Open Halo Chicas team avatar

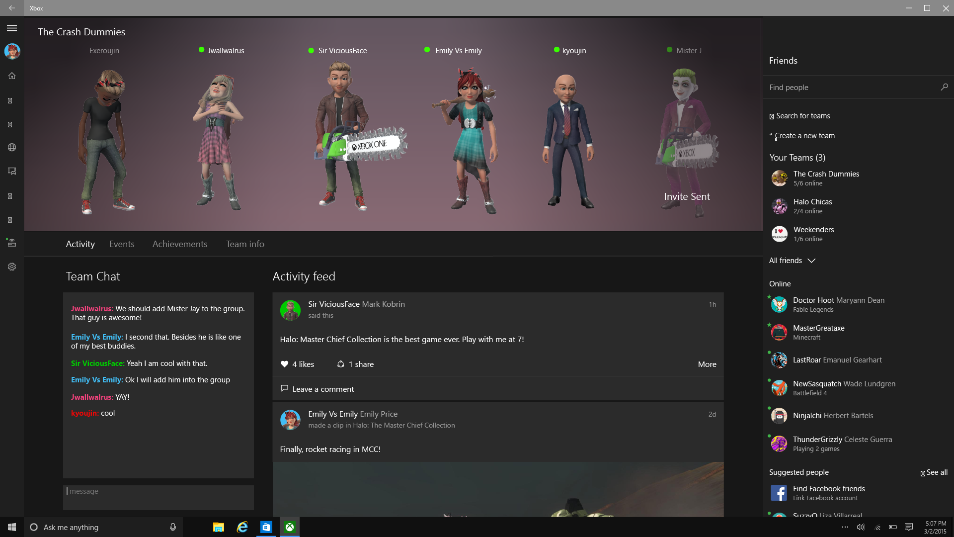click(x=779, y=206)
